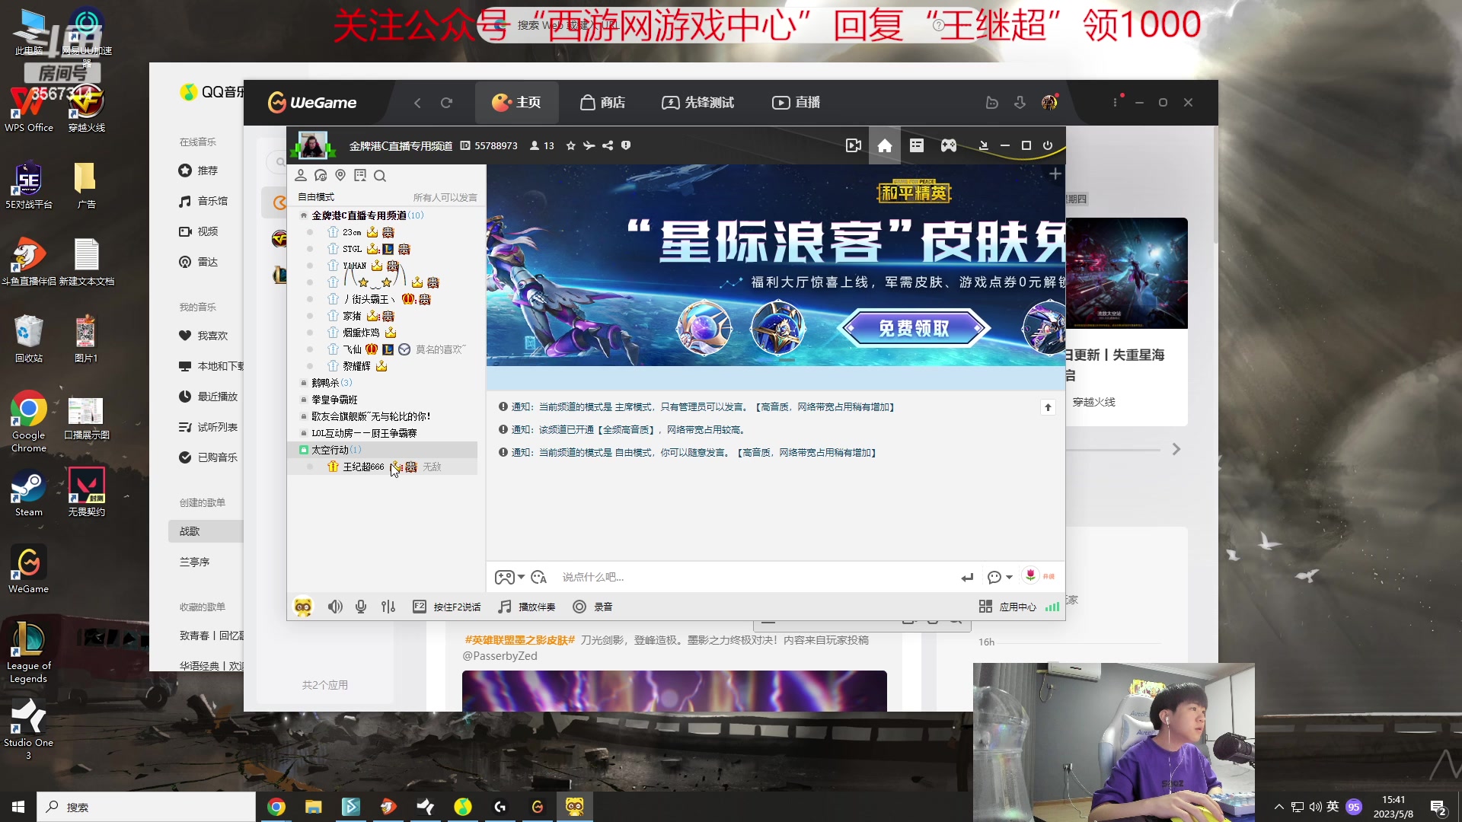This screenshot has height=822, width=1462.
Task: Start 录音 recording
Action: click(592, 607)
